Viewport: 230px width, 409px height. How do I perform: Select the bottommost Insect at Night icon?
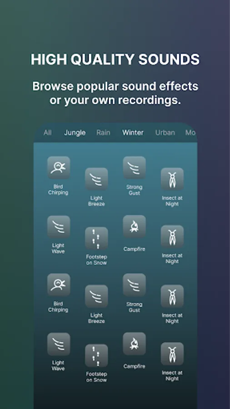coord(172,354)
